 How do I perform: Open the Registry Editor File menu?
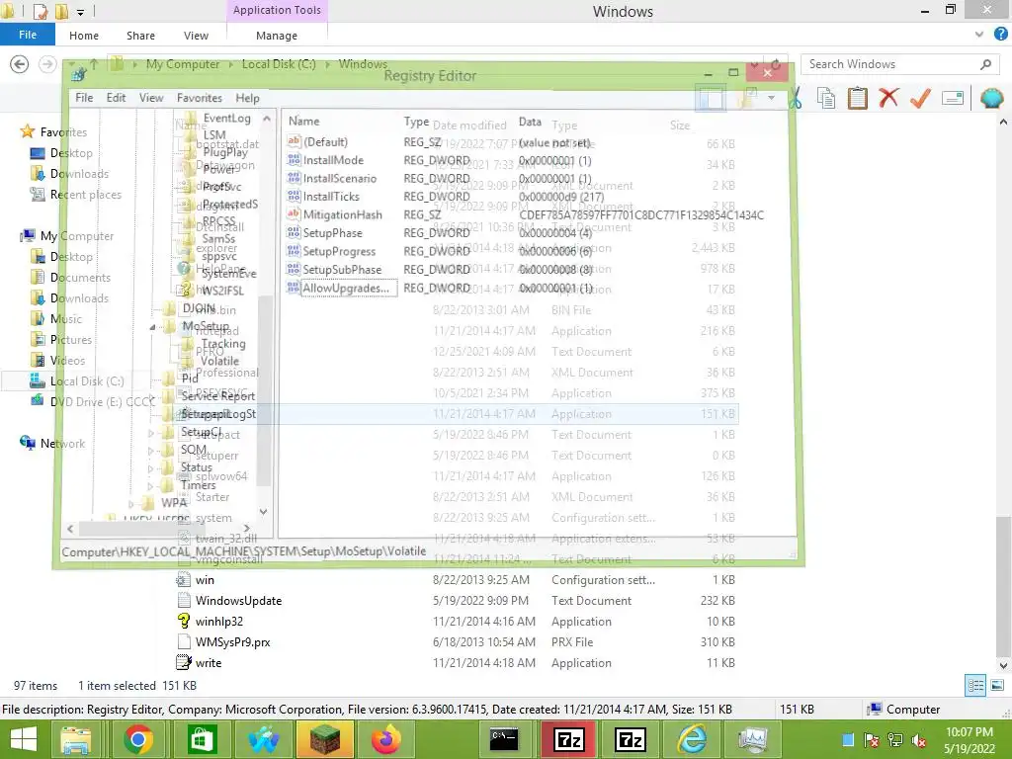point(84,98)
